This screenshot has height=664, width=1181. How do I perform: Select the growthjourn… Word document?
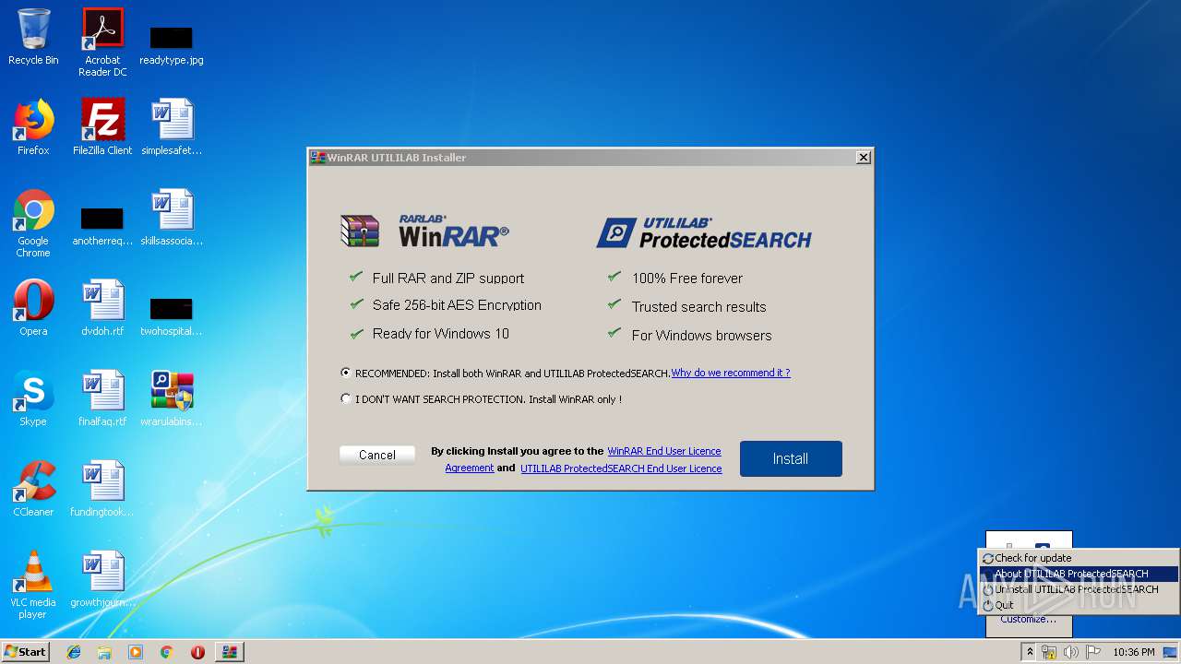tap(102, 579)
